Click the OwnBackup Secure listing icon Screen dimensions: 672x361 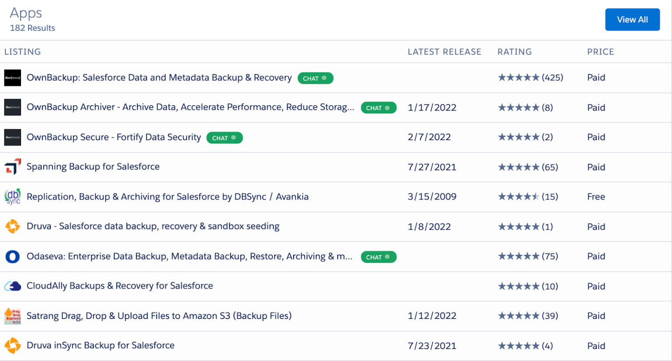coord(12,137)
